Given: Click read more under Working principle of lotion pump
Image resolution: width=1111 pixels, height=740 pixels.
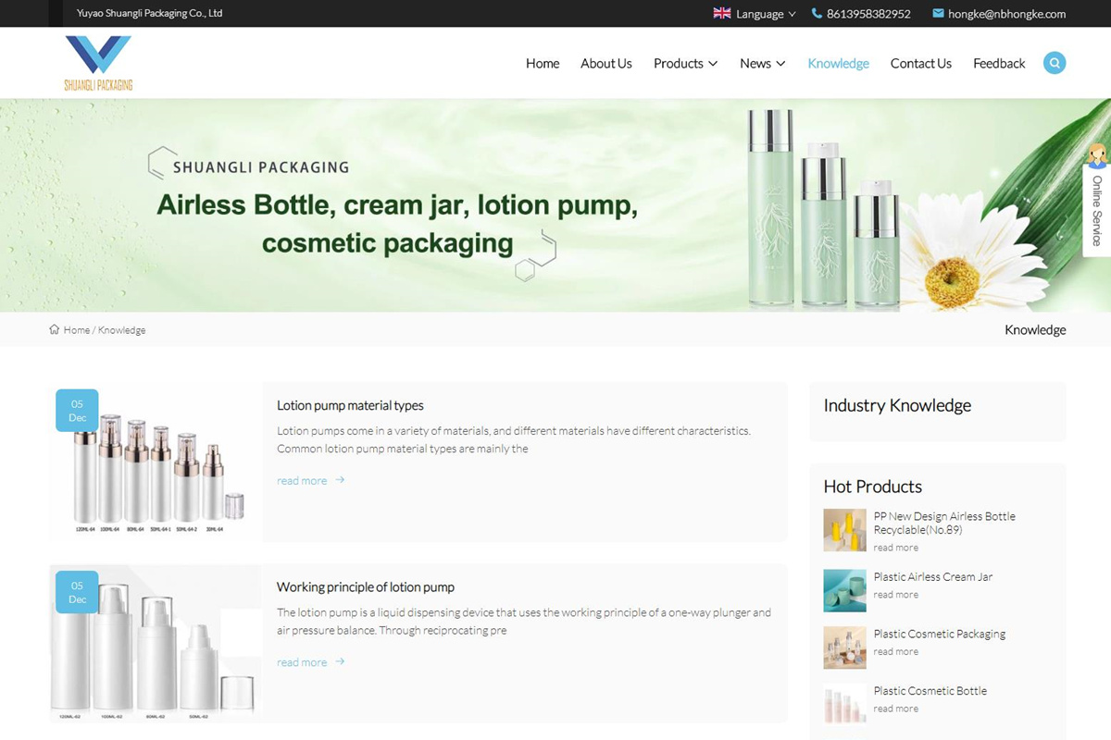Looking at the screenshot, I should (302, 661).
